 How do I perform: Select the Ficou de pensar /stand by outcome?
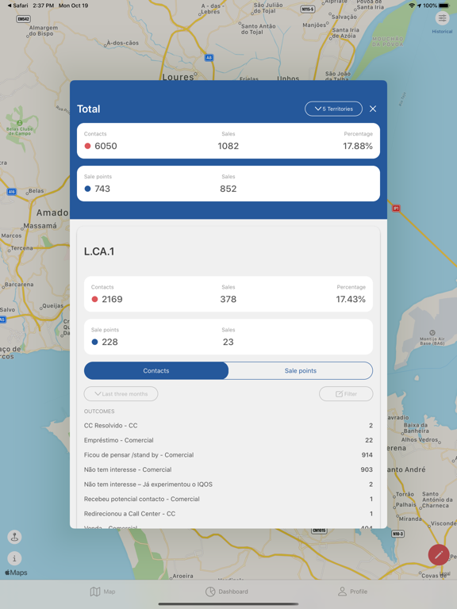point(228,455)
